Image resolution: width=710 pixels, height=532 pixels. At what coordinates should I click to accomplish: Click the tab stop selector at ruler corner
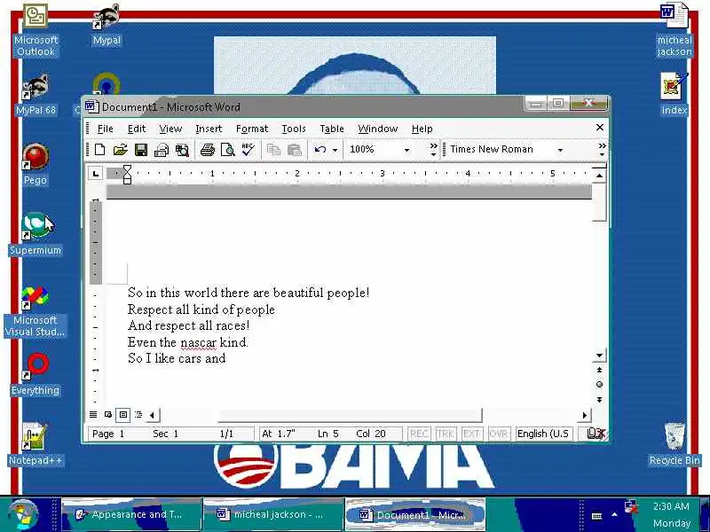point(95,173)
